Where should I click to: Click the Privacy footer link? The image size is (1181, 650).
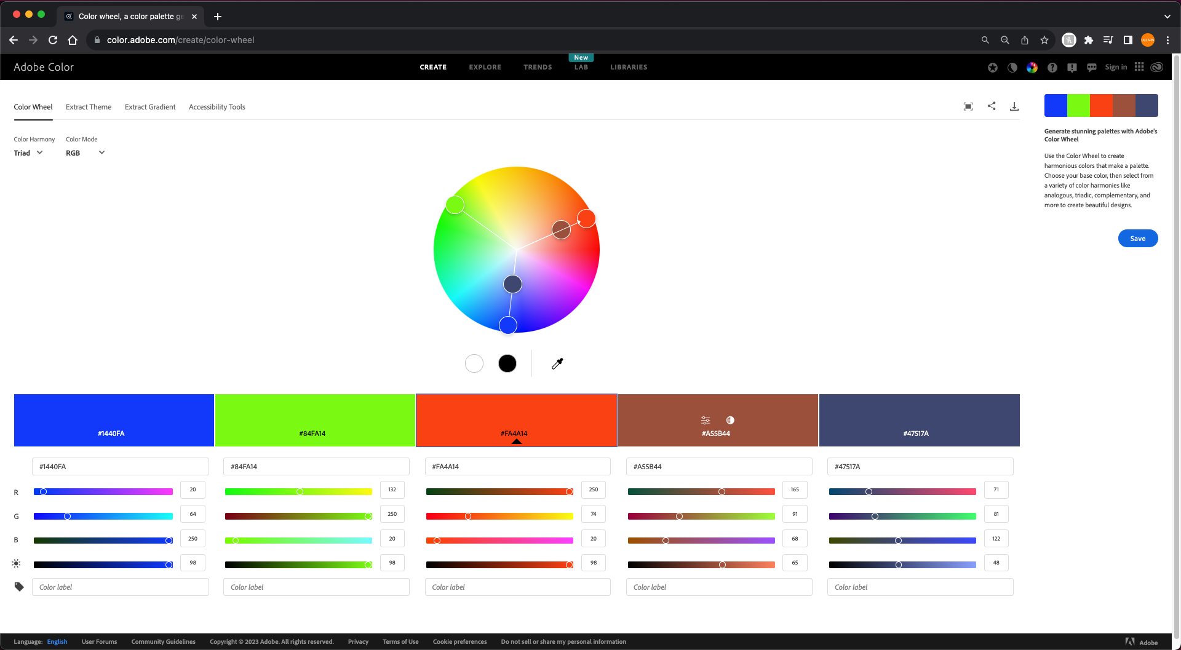[x=358, y=641]
